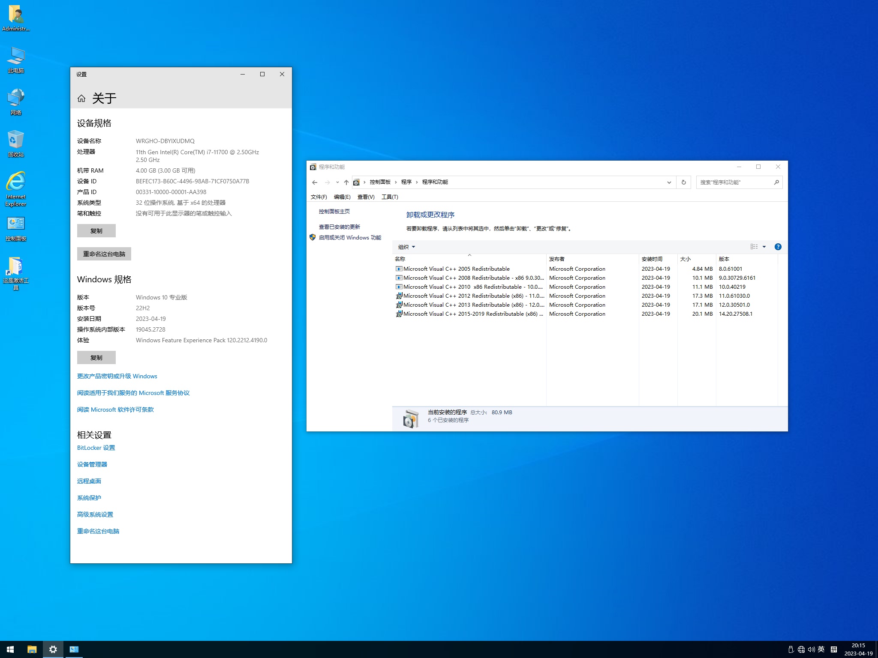Open 阅读 Microsoft 软件许可条款 link
Image resolution: width=878 pixels, height=658 pixels.
point(115,410)
